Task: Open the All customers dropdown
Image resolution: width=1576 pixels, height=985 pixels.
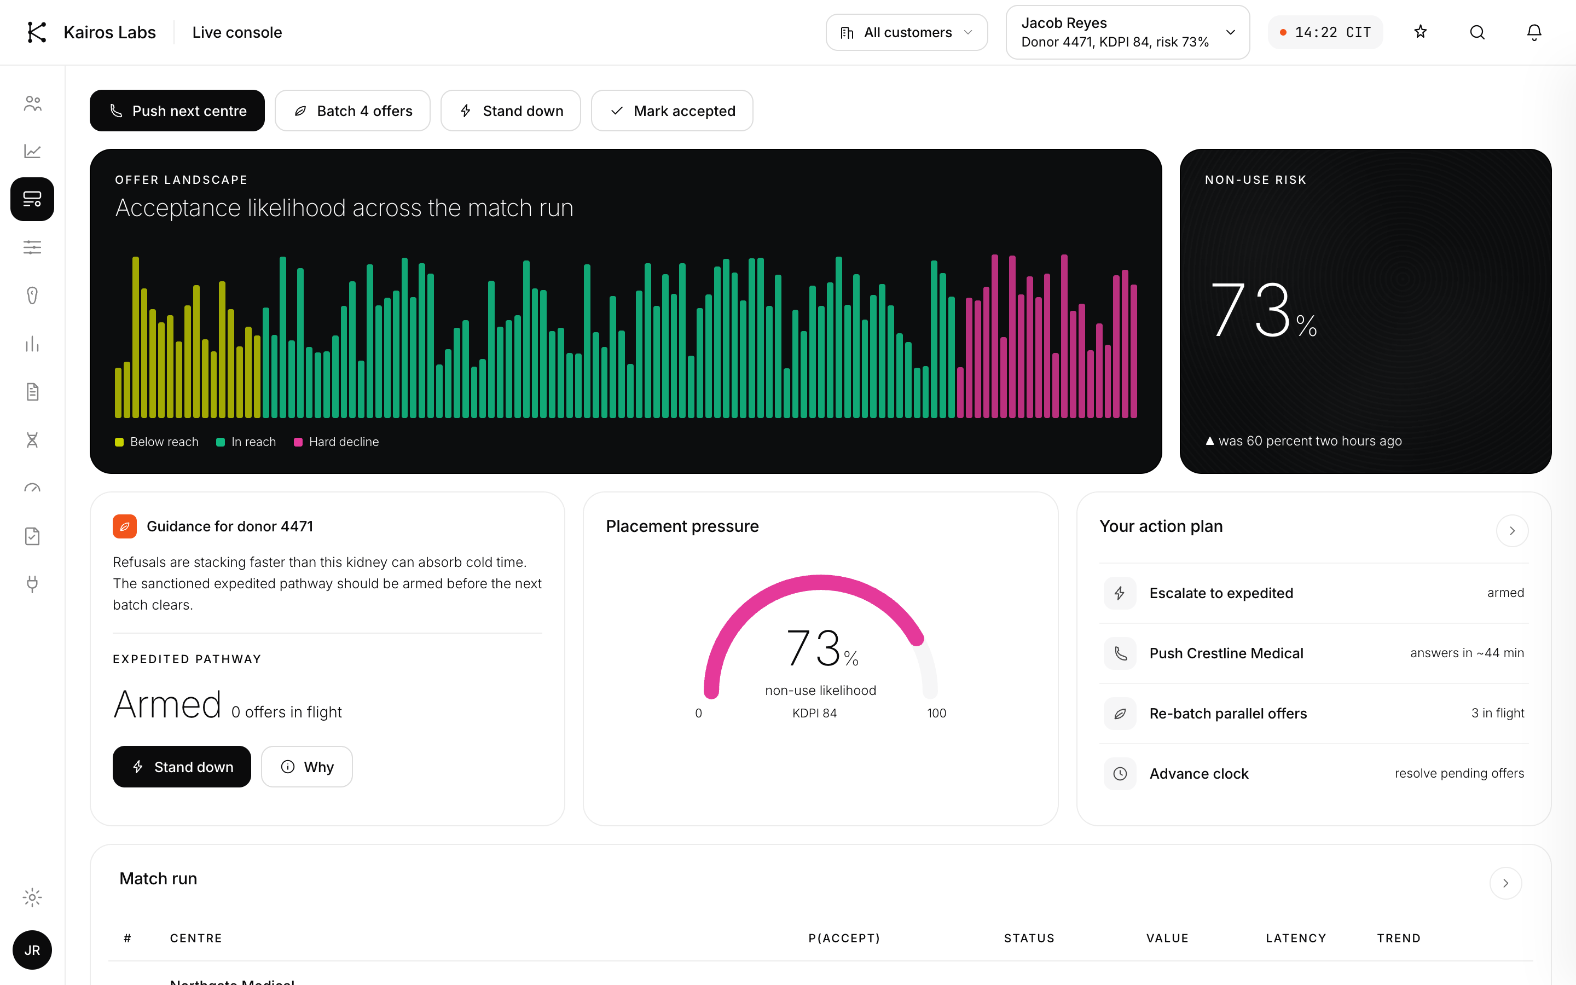Action: click(907, 33)
